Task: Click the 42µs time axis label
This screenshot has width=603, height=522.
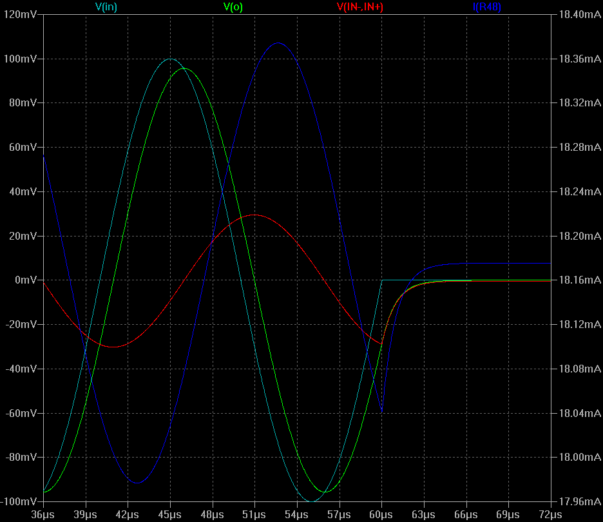Action: pos(128,515)
